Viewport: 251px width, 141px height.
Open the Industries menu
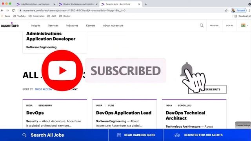[72, 25]
